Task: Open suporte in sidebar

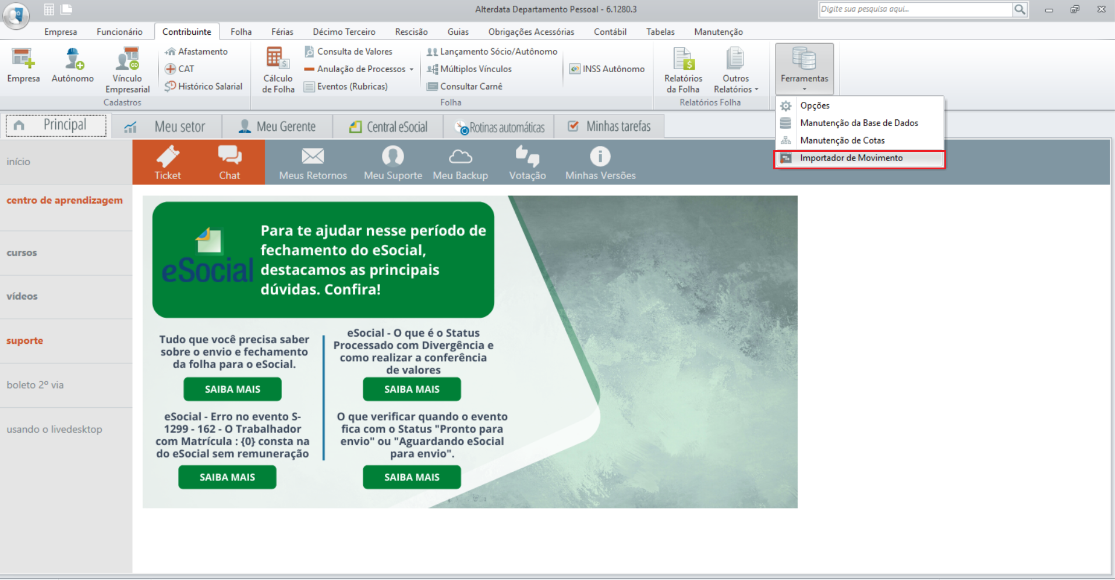Action: 24,340
